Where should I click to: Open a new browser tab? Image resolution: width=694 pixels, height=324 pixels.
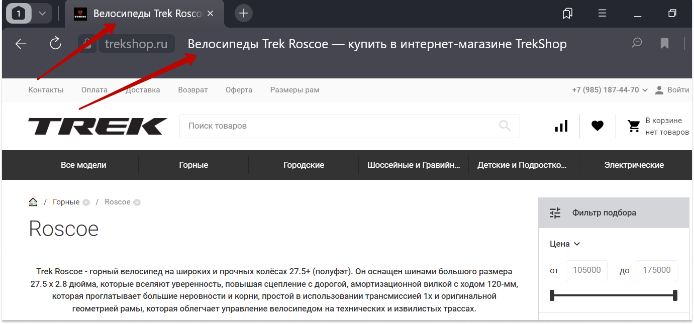(x=244, y=14)
